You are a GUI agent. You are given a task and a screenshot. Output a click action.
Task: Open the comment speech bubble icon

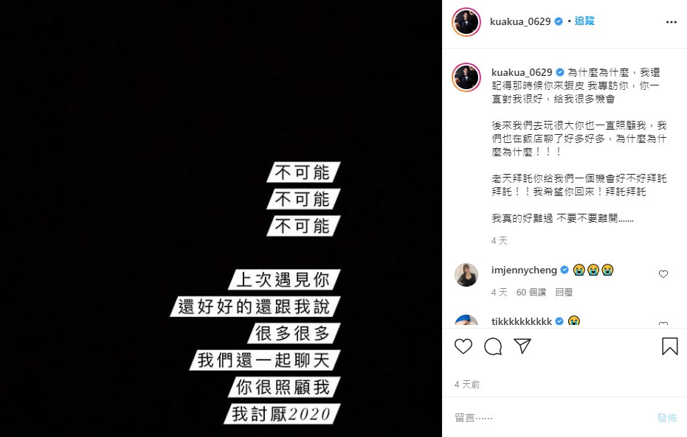[x=493, y=346]
